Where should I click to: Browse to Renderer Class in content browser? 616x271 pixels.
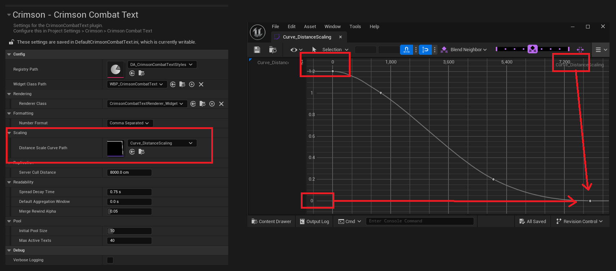click(203, 104)
